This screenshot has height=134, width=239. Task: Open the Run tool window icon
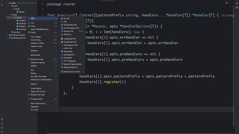click(2, 124)
